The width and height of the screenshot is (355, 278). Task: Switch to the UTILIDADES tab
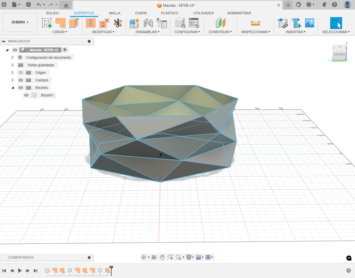(203, 13)
